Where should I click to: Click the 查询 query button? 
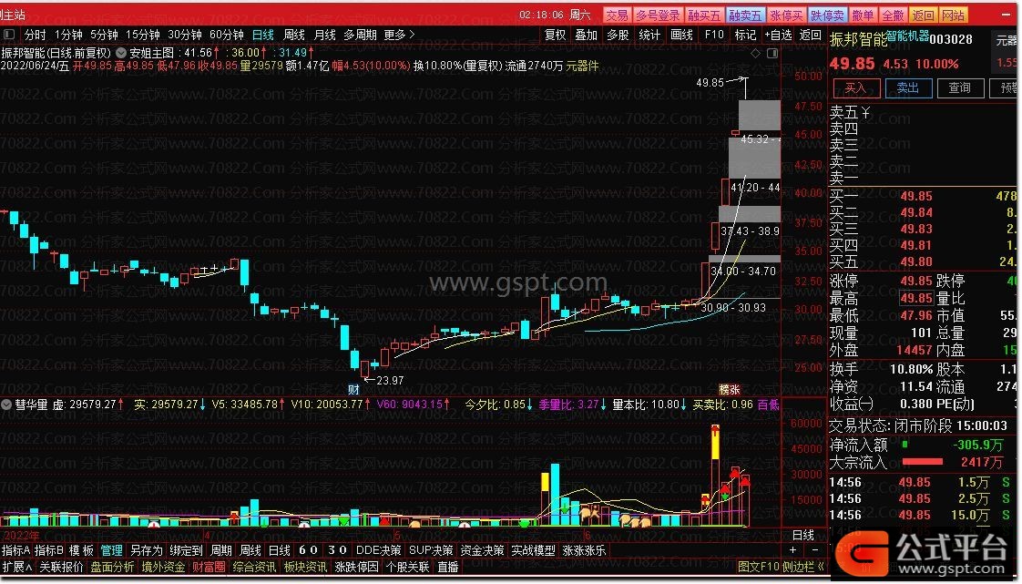[959, 88]
